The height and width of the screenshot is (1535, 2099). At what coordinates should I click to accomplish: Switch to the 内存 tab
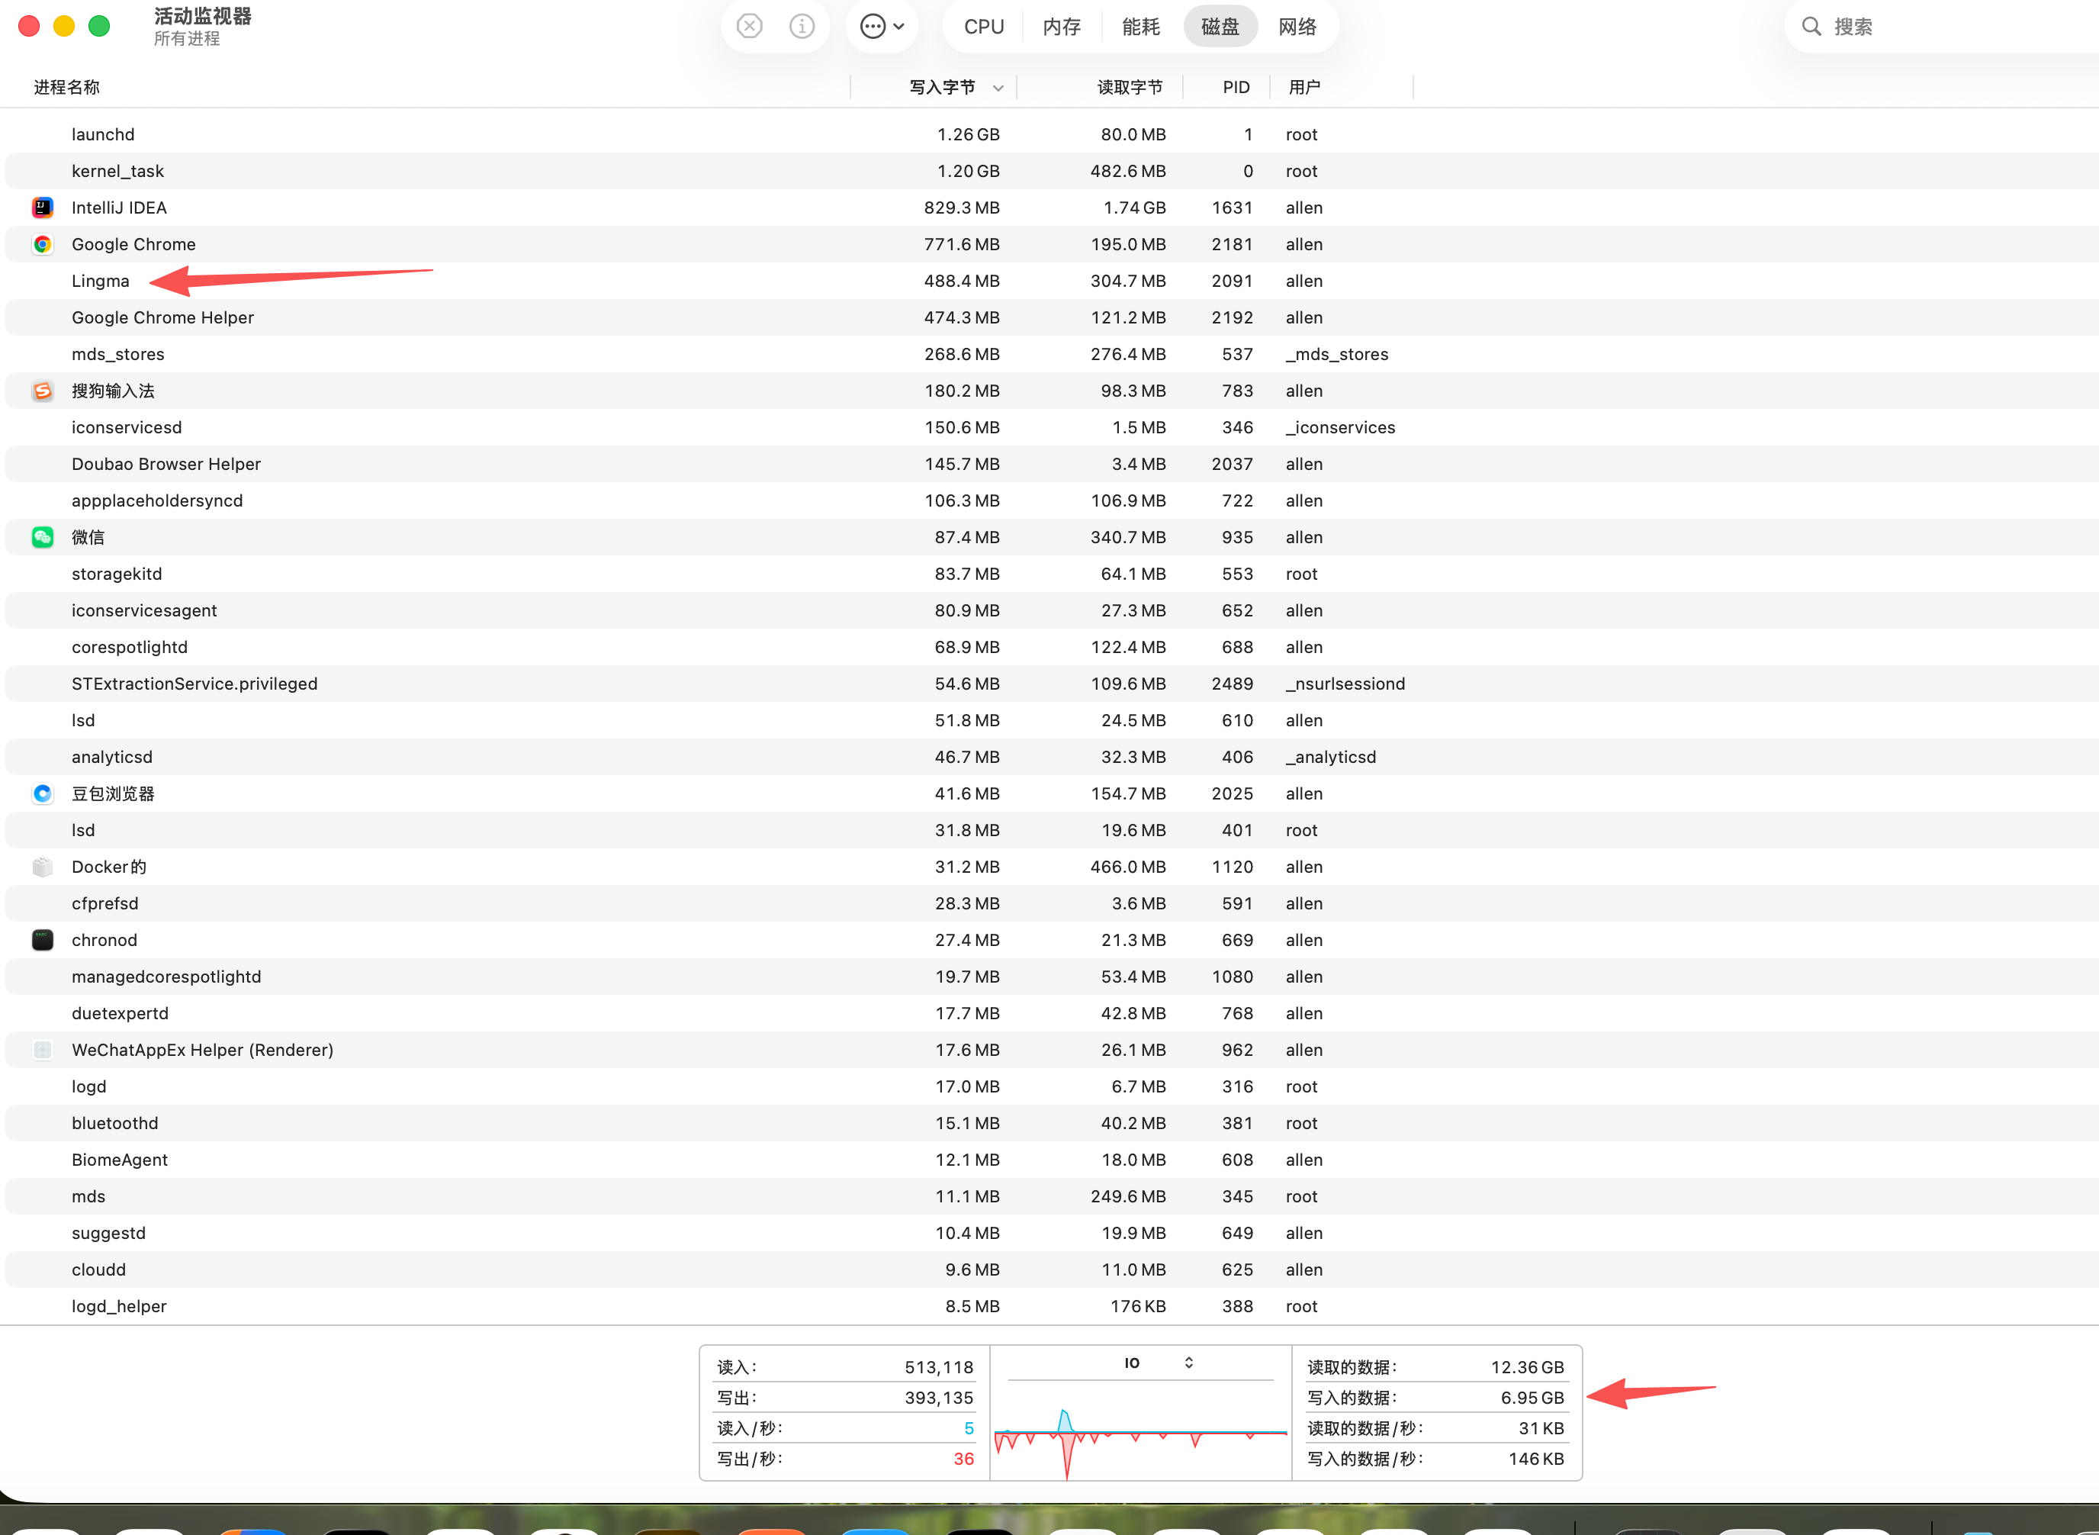click(x=1062, y=26)
